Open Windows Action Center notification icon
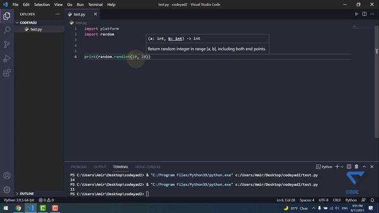The image size is (379, 213). click(x=371, y=208)
